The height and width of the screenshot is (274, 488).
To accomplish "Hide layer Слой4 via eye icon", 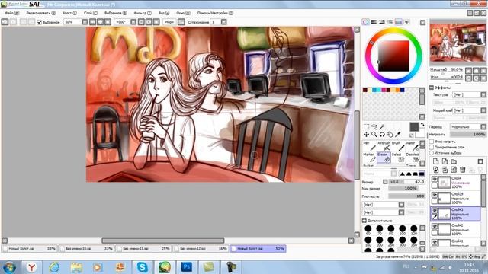I will click(x=435, y=180).
